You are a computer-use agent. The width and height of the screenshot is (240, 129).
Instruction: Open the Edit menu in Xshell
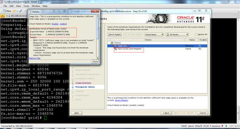point(12,6)
